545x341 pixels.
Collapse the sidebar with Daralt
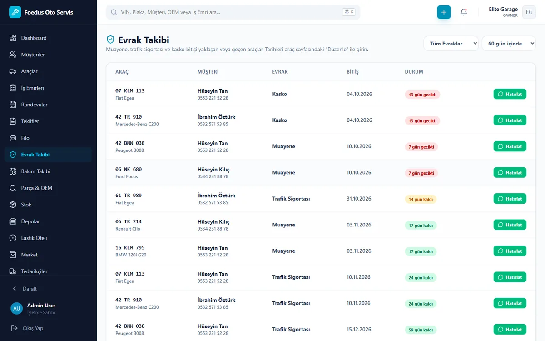point(48,289)
